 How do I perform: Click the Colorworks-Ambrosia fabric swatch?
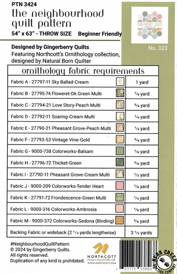click(x=120, y=209)
